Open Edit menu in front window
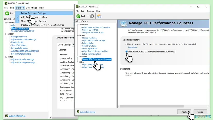This screenshot has height=120, width=213. pos(83,11)
